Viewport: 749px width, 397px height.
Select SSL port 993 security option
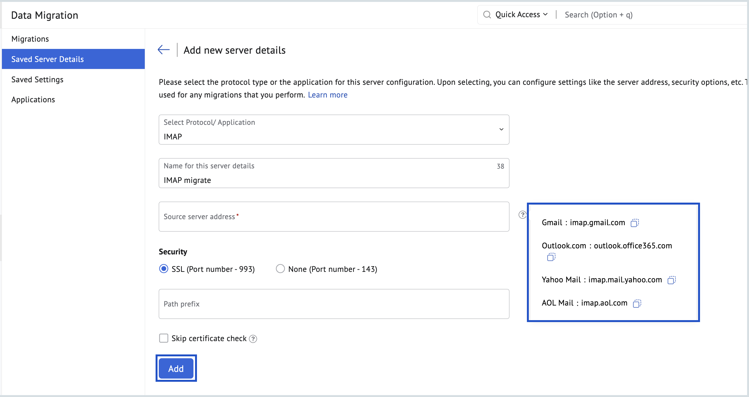tap(164, 269)
